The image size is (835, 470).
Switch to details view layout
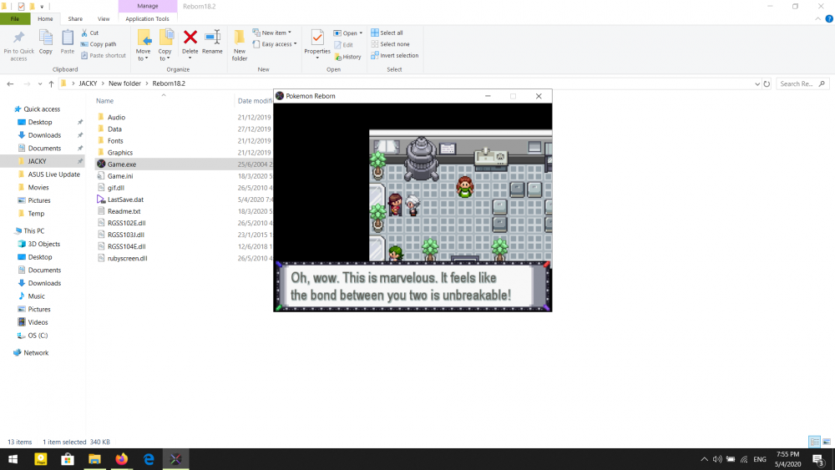(x=814, y=442)
